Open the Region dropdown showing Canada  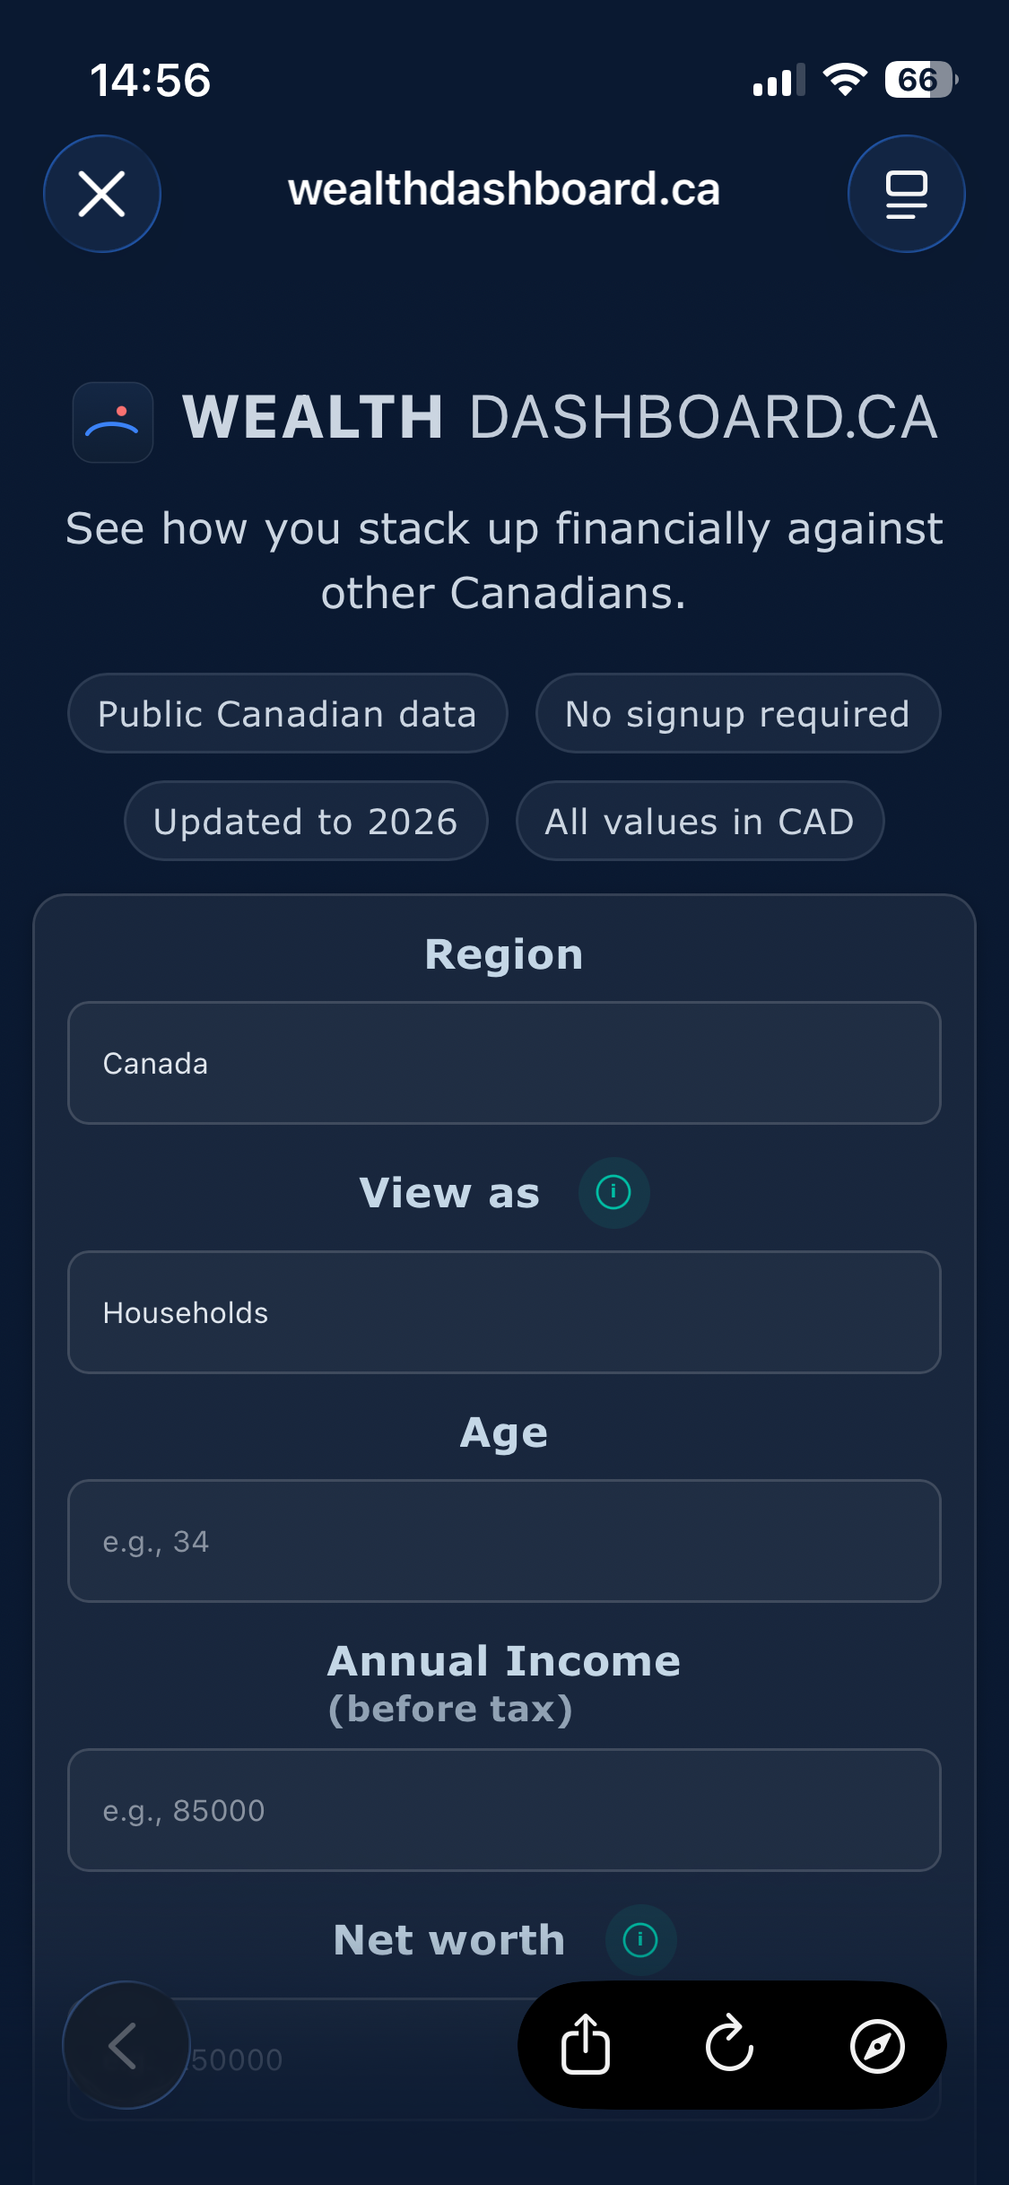(504, 1063)
